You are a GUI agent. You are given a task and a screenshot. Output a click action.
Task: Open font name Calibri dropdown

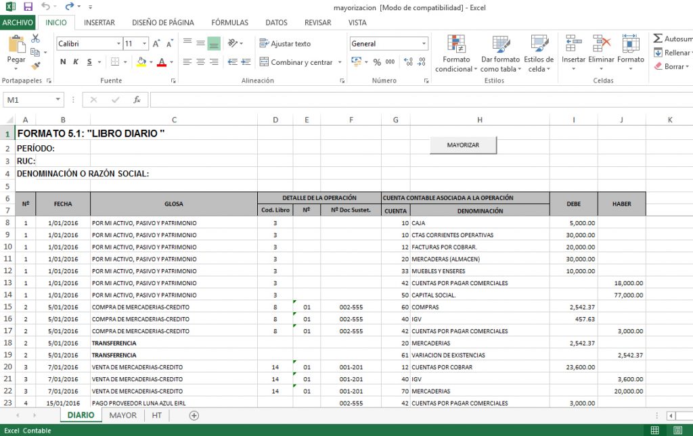pos(118,44)
